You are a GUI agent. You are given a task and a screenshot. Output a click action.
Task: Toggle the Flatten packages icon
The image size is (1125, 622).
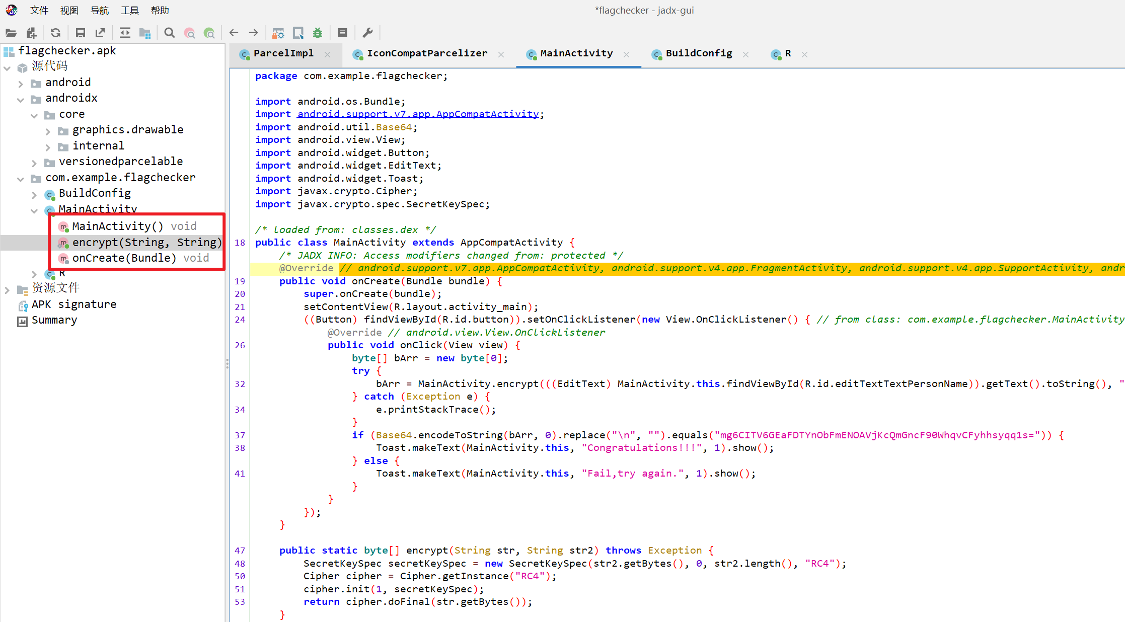pyautogui.click(x=145, y=33)
